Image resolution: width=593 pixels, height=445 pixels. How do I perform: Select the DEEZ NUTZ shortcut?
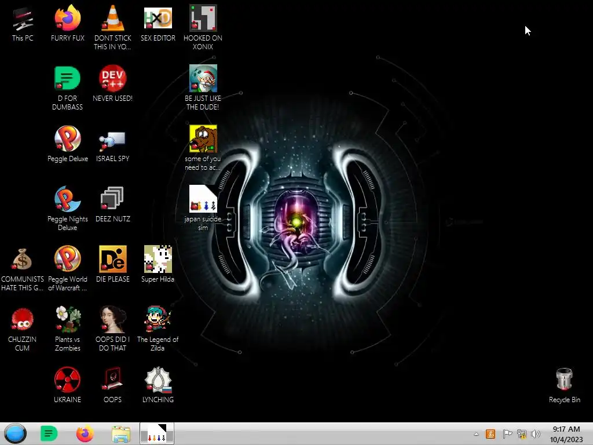click(113, 205)
